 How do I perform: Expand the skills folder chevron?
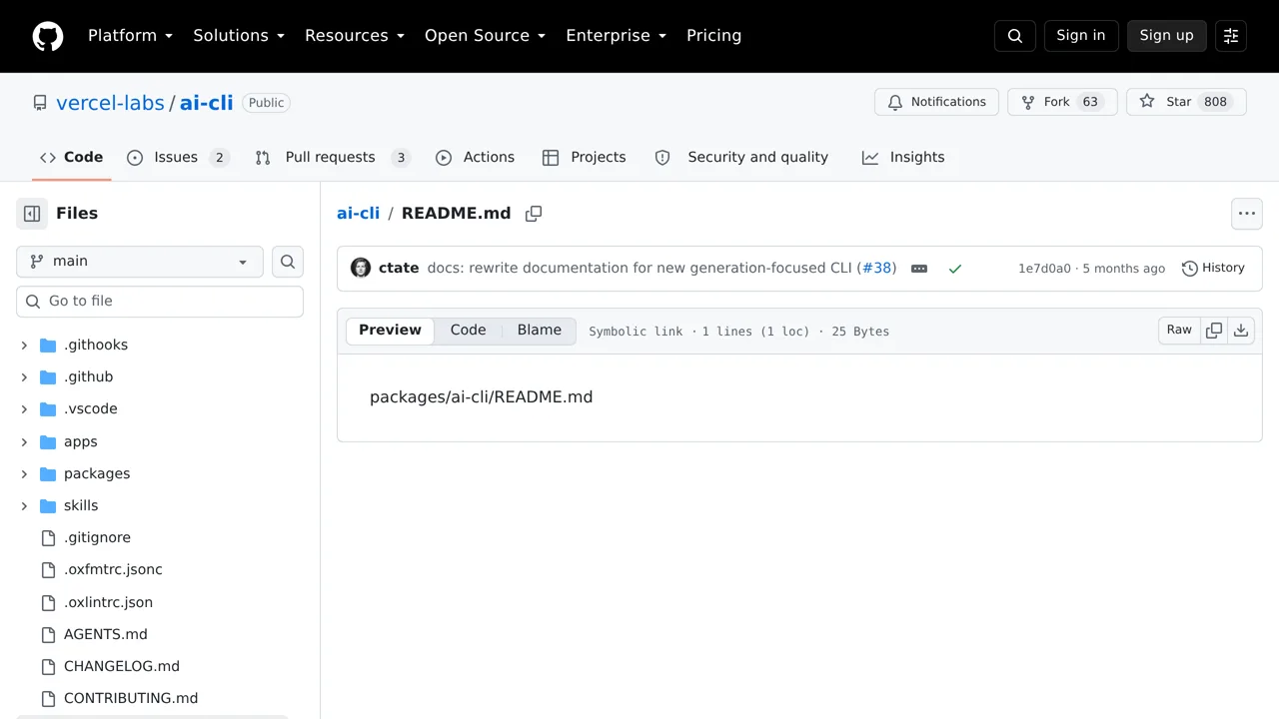[24, 506]
